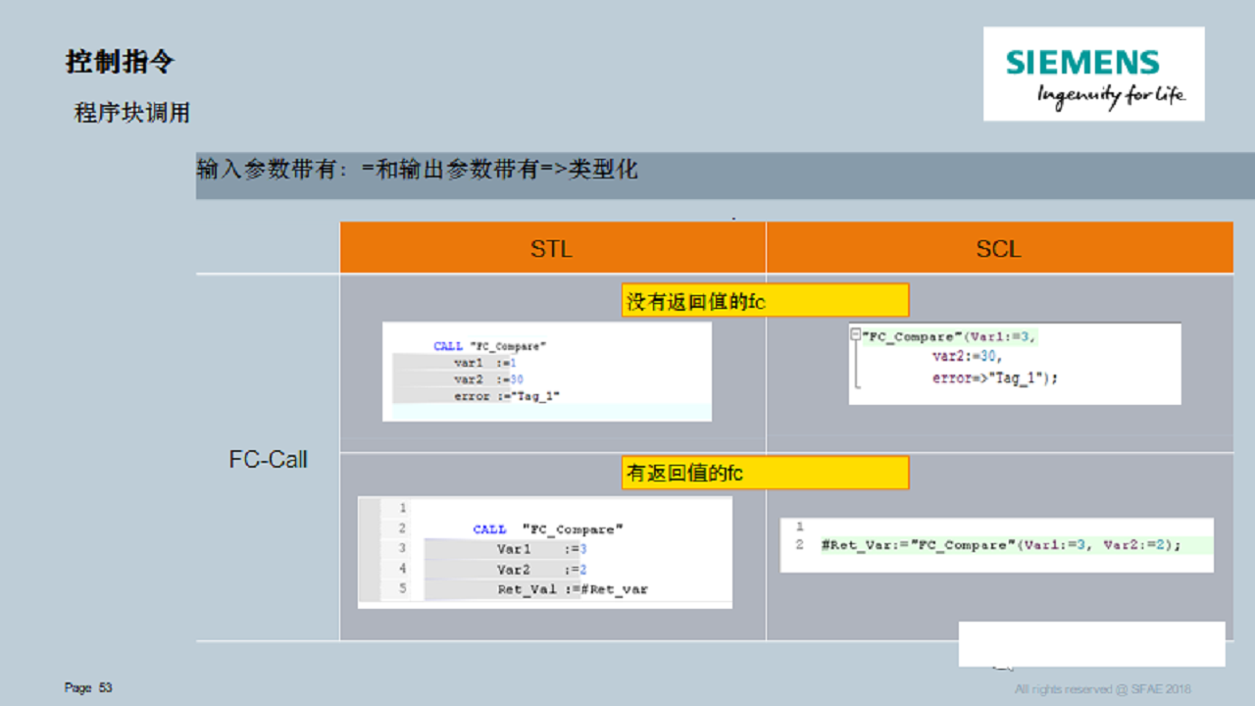Image resolution: width=1255 pixels, height=706 pixels.
Task: Select the slide title 控制指令
Action: (x=120, y=61)
